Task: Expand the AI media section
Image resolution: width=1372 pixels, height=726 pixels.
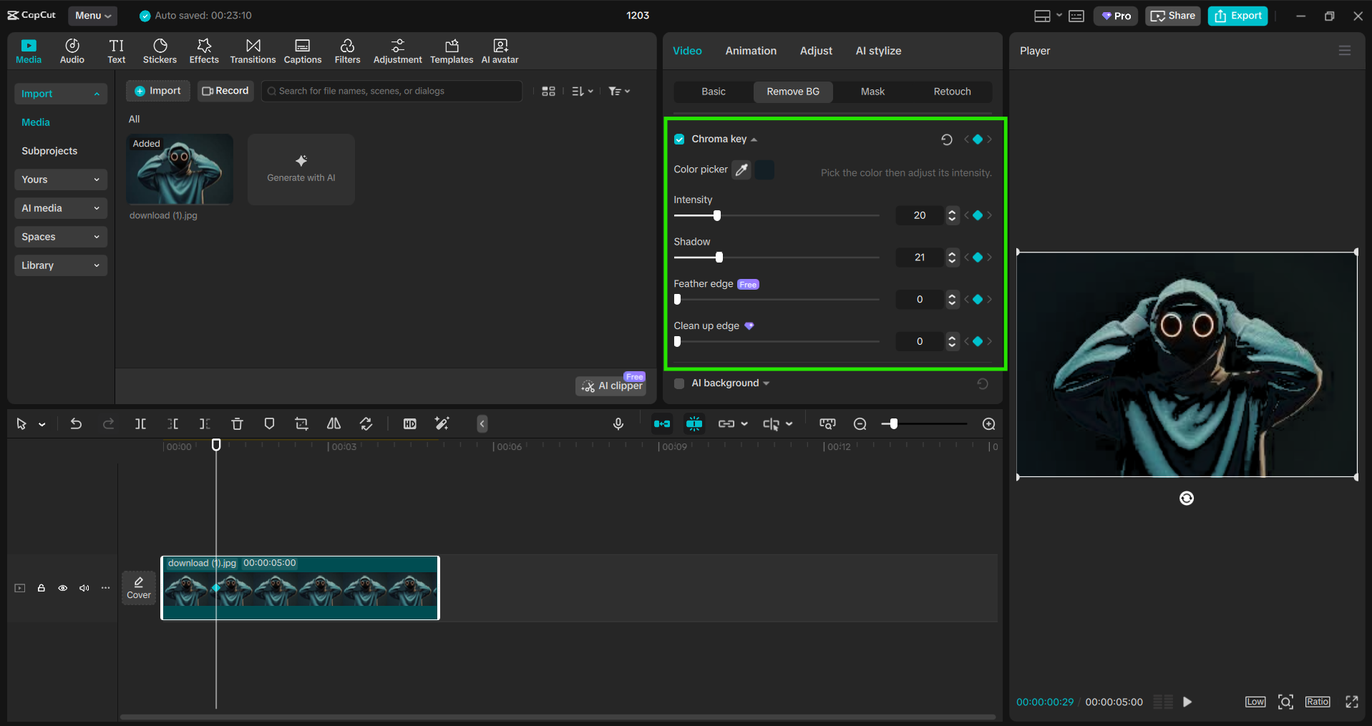Action: [x=60, y=208]
